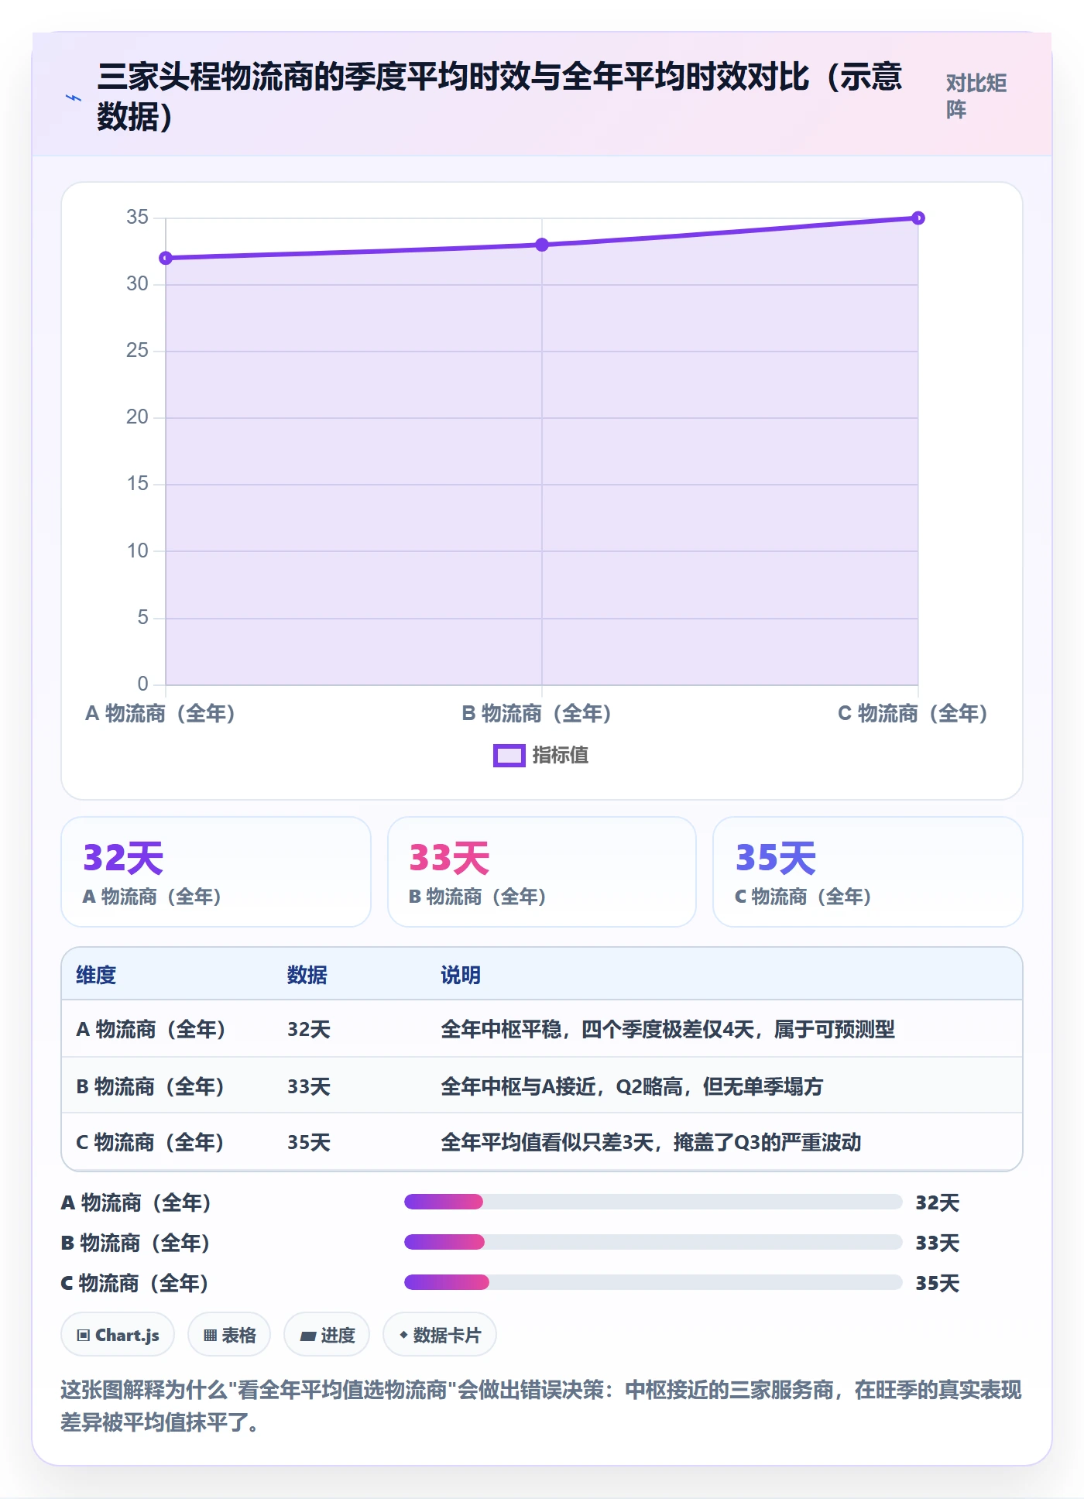Screen dimensions: 1084x1499
Task: Click y-axis tick label 20
Action: 137,417
